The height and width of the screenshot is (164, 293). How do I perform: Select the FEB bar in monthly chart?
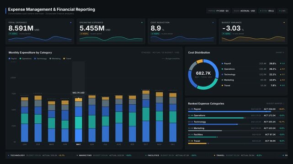pos(38,118)
